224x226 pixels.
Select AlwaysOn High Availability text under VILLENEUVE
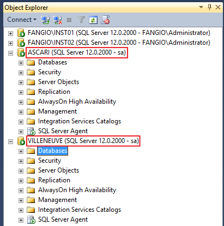(x=77, y=190)
